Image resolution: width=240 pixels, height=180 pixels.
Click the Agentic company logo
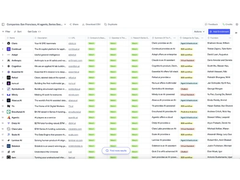9,118
